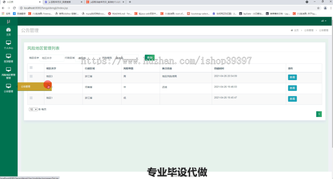
Task: Go to page 1 in pagination
Action: point(319,114)
